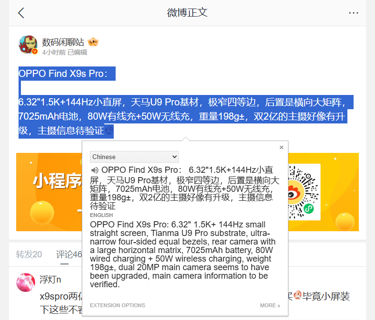Open the 数码闲聊站 username link
375x320 pixels.
[x=63, y=42]
